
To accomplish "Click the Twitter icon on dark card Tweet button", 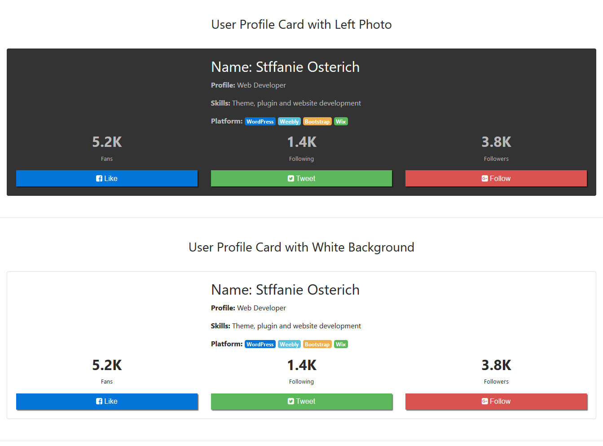I will click(x=291, y=179).
